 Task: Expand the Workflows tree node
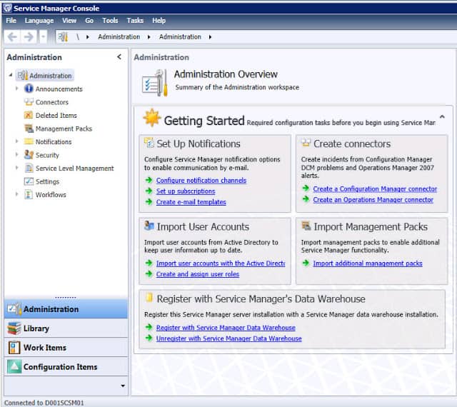pyautogui.click(x=16, y=194)
